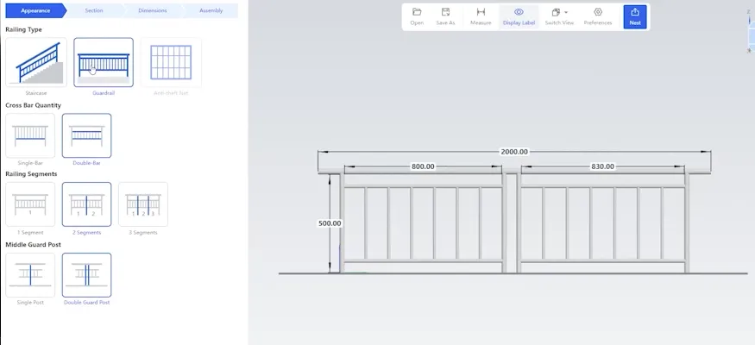The image size is (755, 345).
Task: Select the Staircase railing type
Action: click(35, 62)
